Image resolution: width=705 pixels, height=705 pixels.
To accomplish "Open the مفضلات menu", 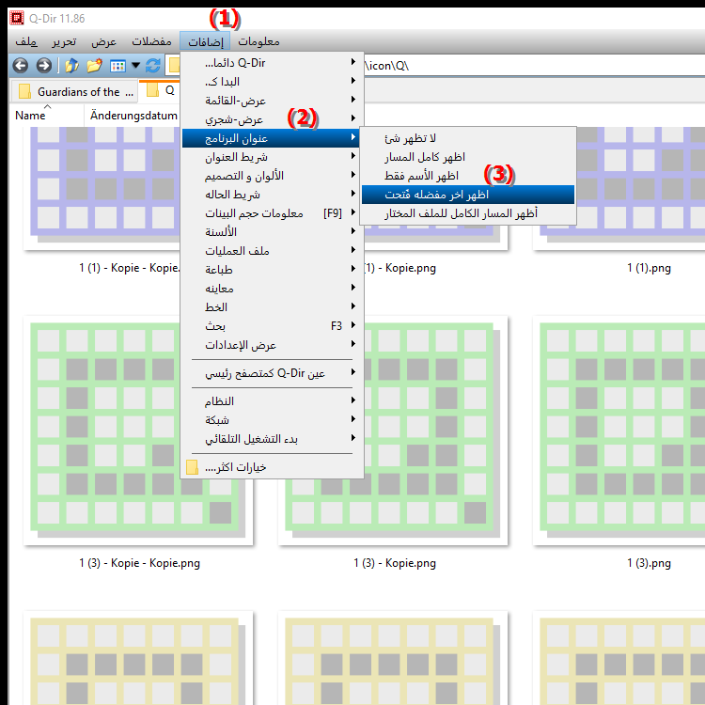I will click(x=151, y=41).
